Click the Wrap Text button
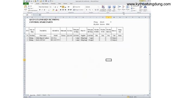The height and width of the screenshot is (98, 174). 77,7
